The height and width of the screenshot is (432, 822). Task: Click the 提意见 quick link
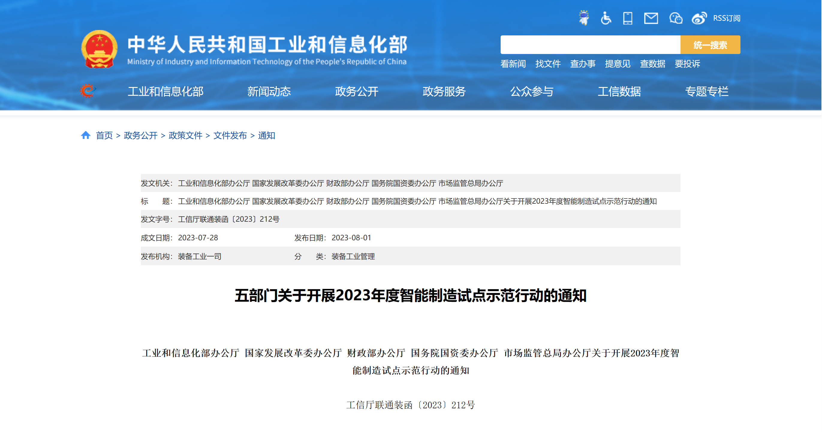click(618, 64)
